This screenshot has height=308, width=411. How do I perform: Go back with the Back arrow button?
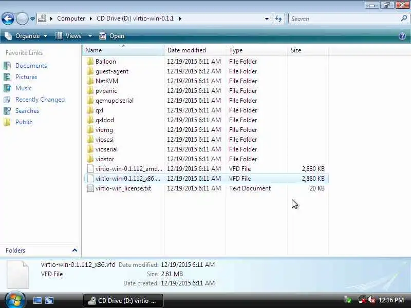click(8, 18)
